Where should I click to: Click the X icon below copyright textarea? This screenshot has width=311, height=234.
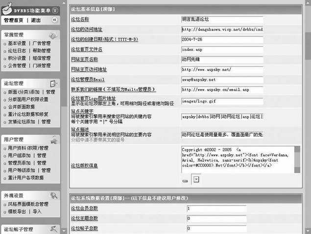pos(195,180)
